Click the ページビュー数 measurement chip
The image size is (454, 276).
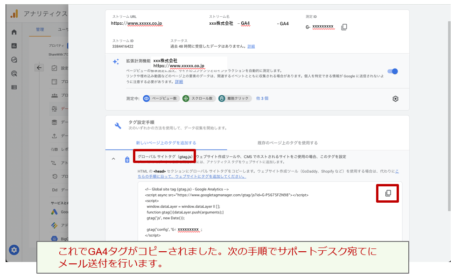[161, 99]
